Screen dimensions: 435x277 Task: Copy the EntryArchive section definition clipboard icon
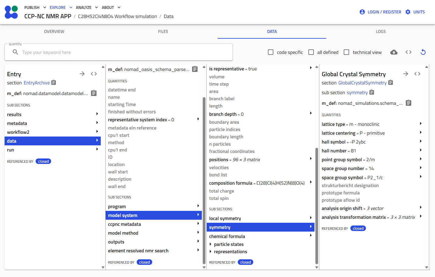click(x=54, y=83)
